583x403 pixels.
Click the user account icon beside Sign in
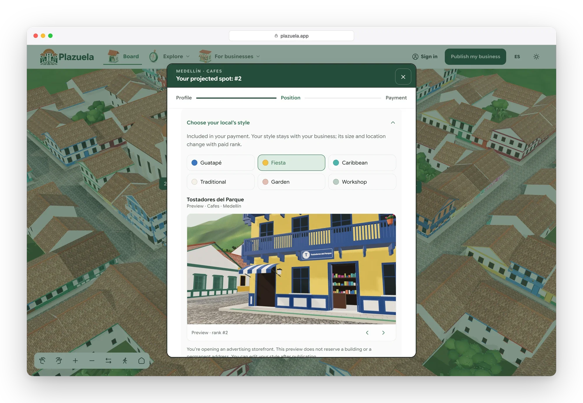pyautogui.click(x=415, y=57)
